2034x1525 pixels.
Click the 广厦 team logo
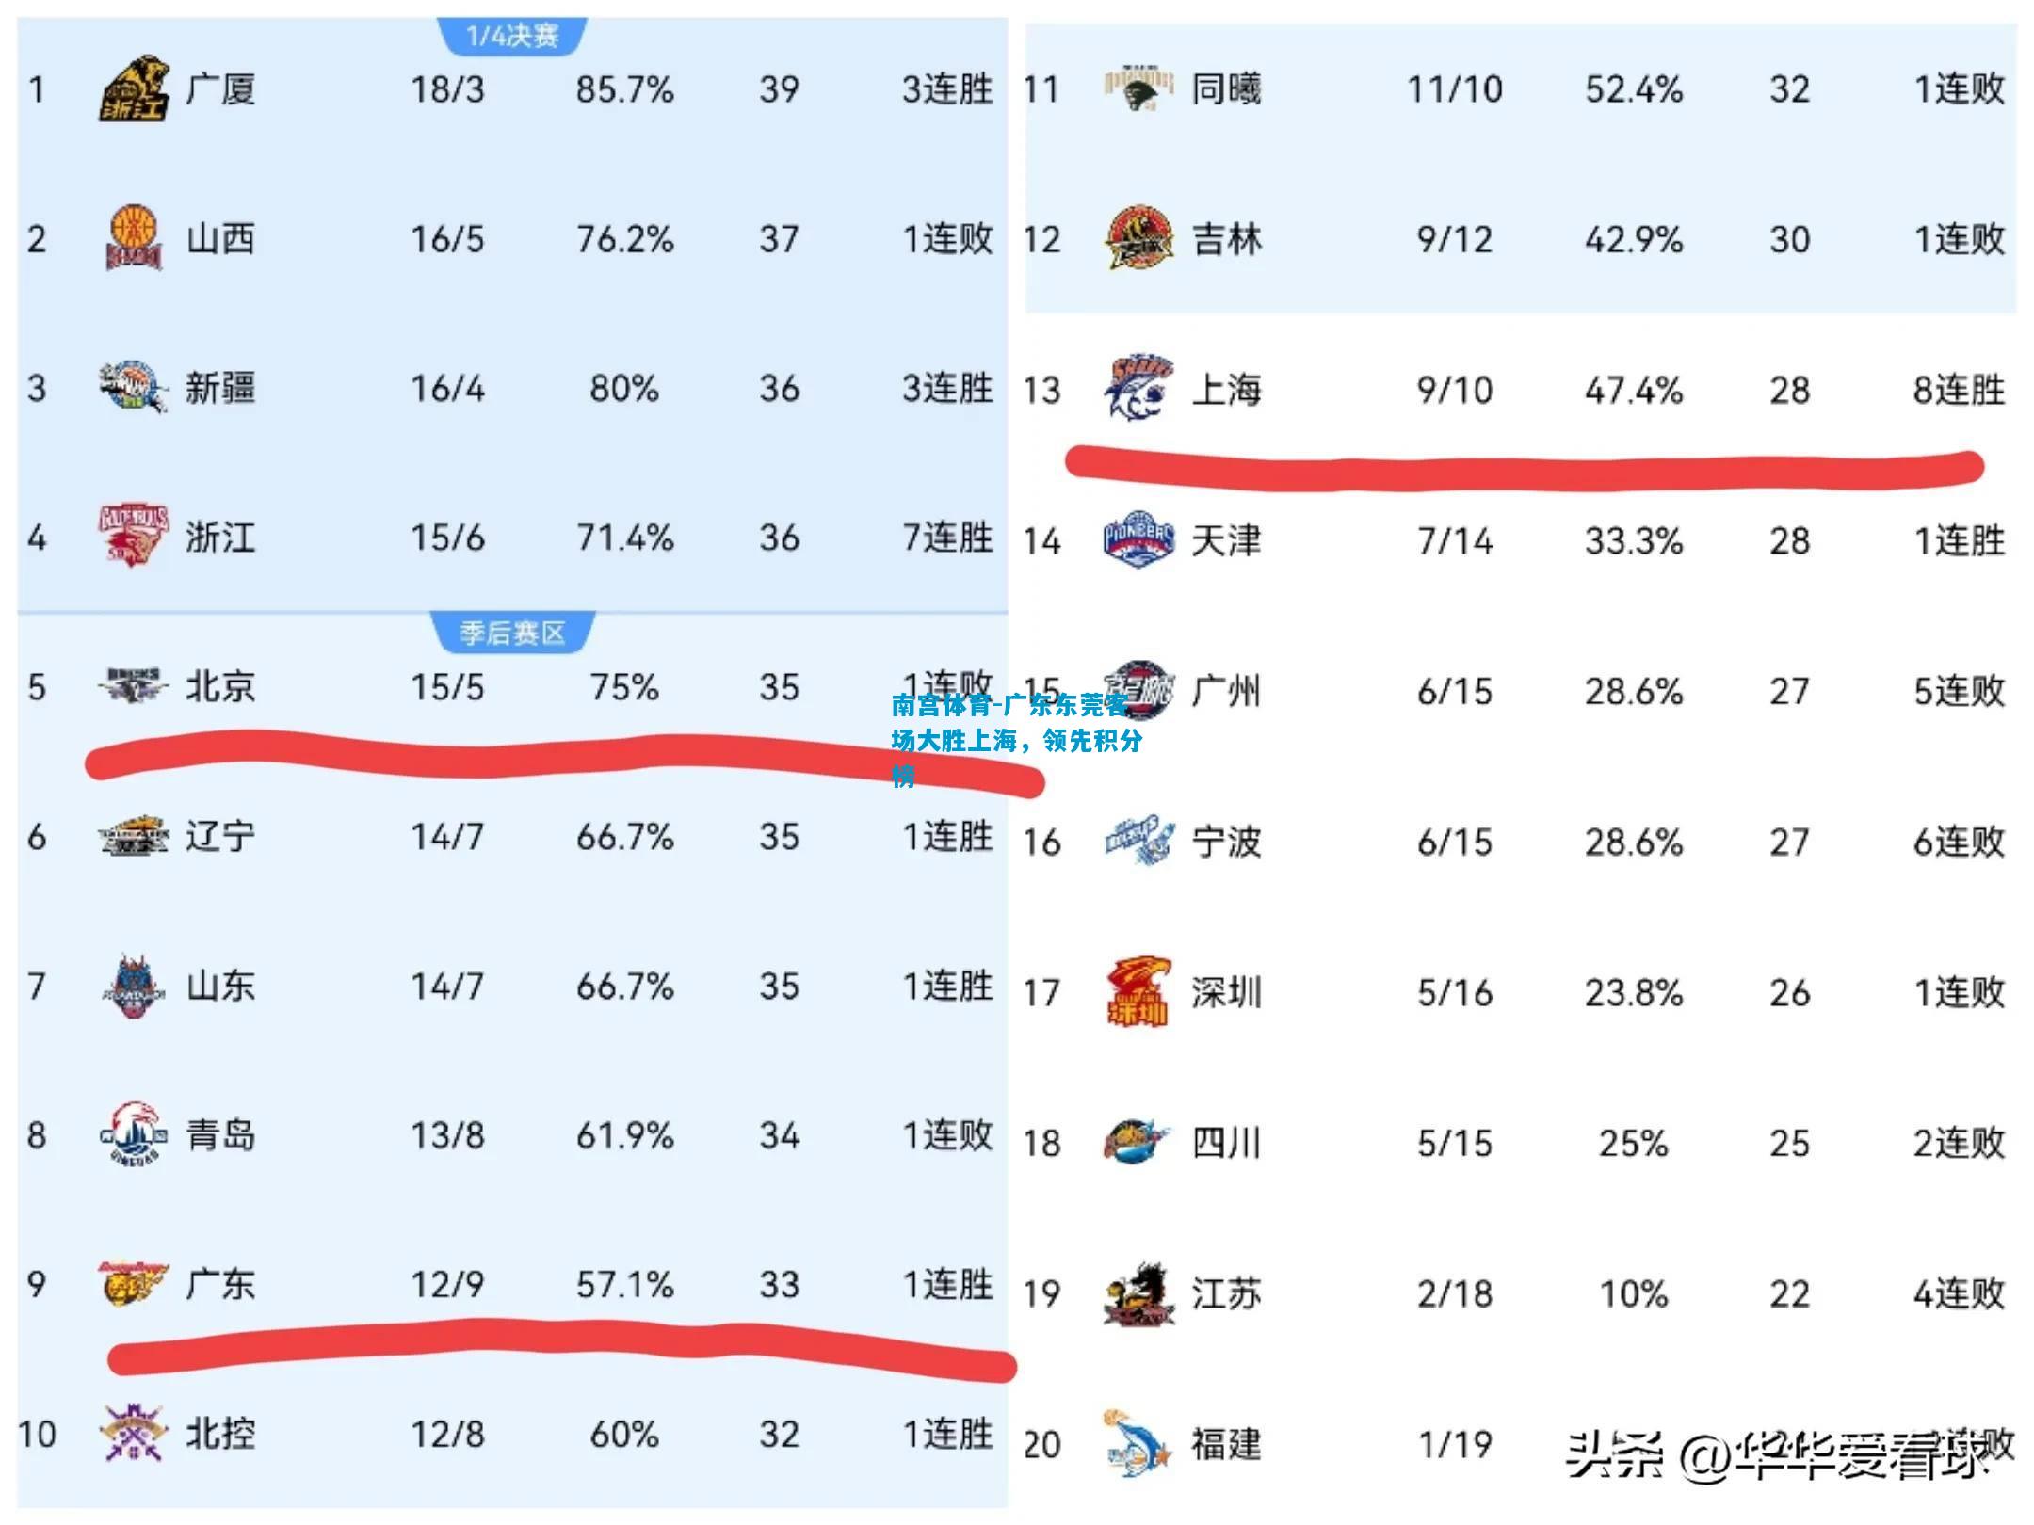point(134,88)
